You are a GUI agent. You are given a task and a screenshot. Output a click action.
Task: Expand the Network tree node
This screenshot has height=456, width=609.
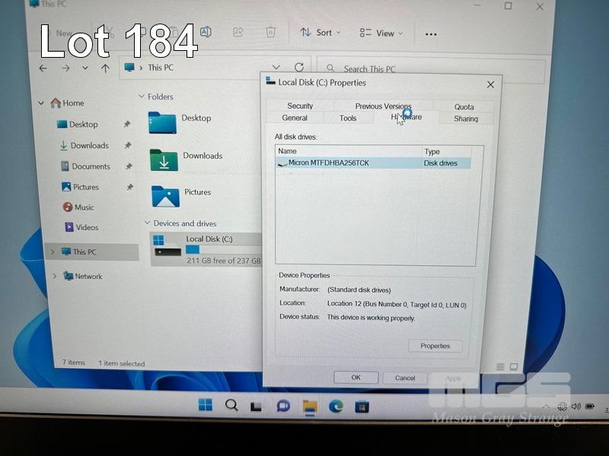click(x=54, y=277)
